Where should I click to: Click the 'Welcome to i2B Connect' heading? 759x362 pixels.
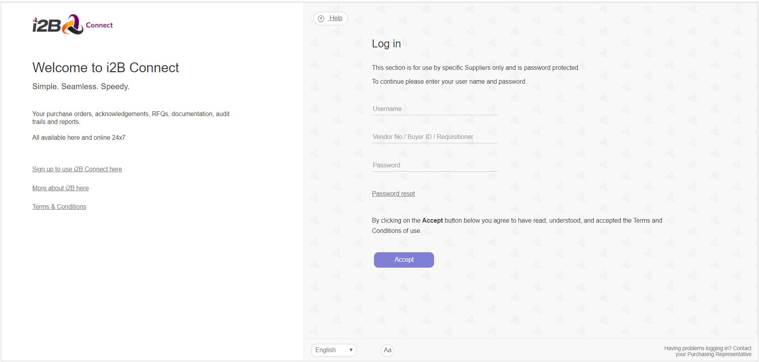106,68
